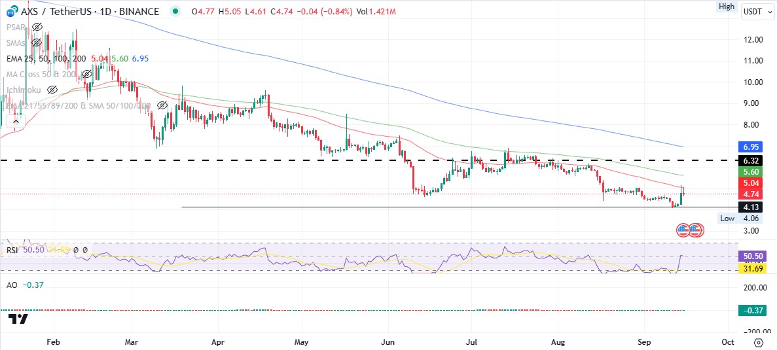The image size is (777, 350).
Task: Click the Sep date on time axis
Action: pyautogui.click(x=644, y=342)
